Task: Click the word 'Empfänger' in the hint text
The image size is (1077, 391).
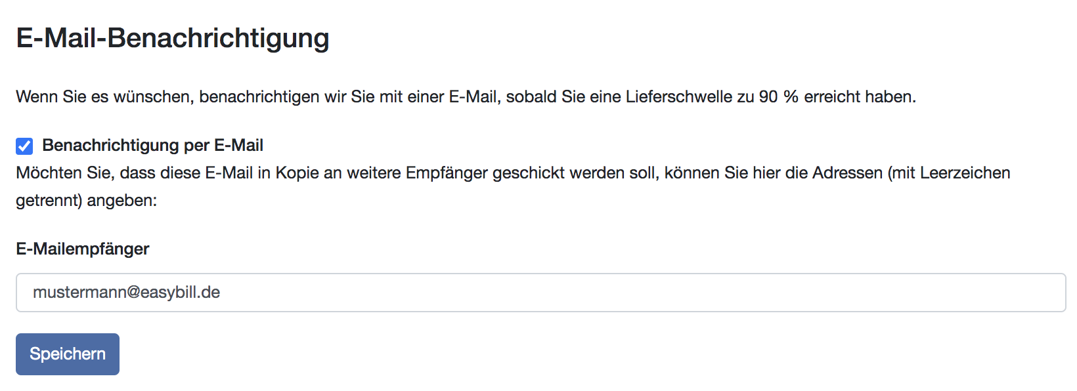Action: click(447, 173)
